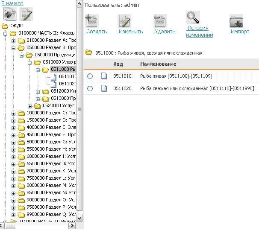Expand the 0512000 tree node

point(38,92)
